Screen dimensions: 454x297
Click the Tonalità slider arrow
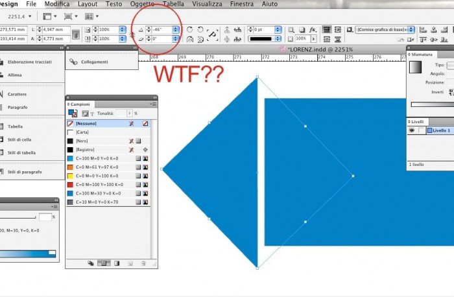click(x=130, y=113)
